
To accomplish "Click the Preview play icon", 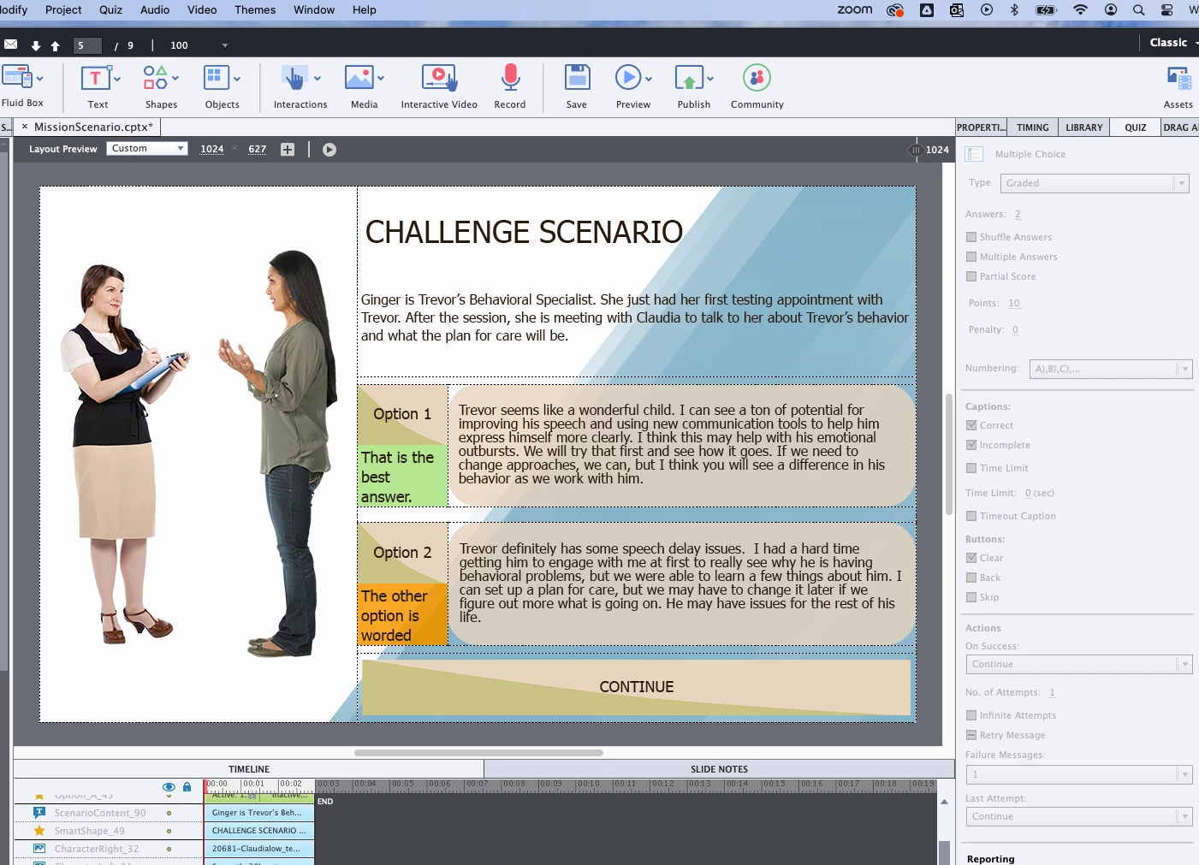I will coord(628,78).
